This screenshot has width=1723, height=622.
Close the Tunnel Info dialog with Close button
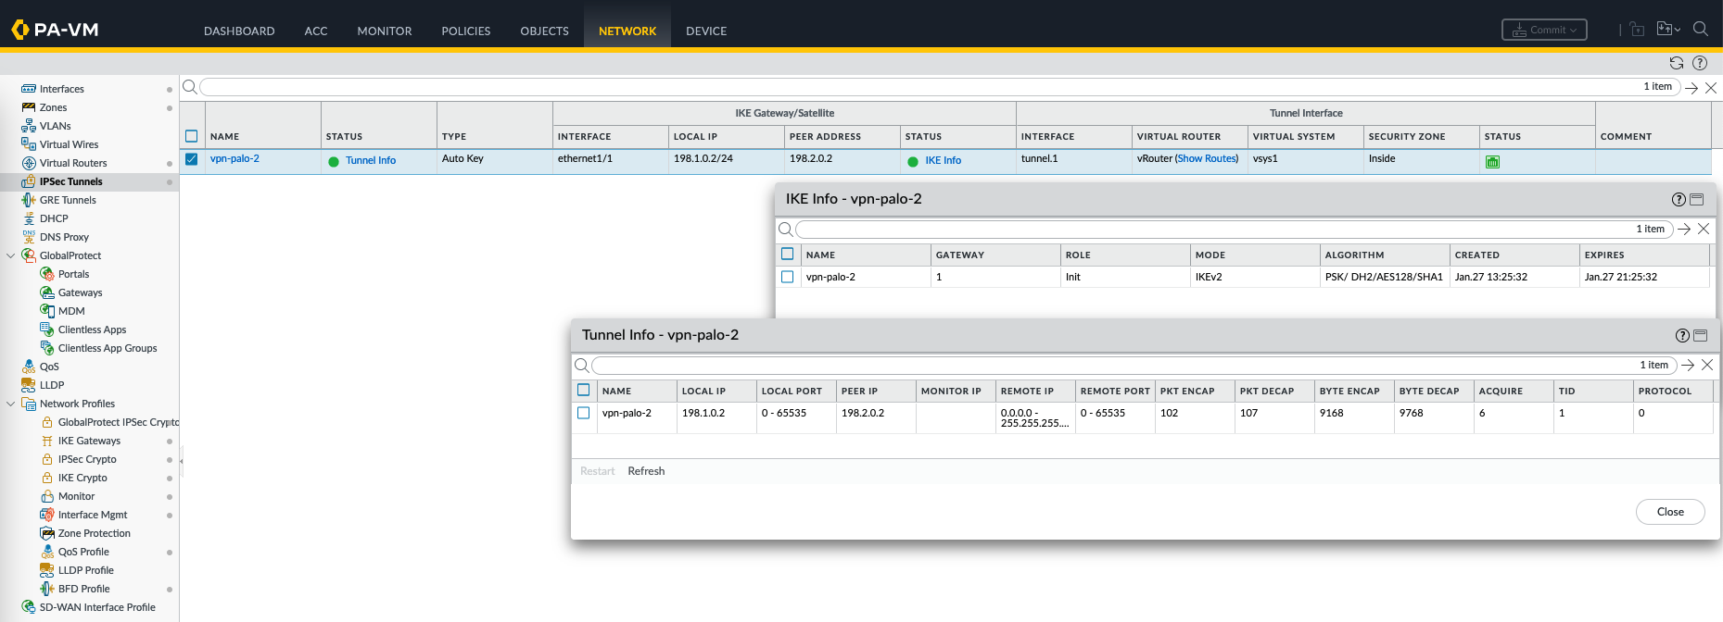(x=1669, y=512)
